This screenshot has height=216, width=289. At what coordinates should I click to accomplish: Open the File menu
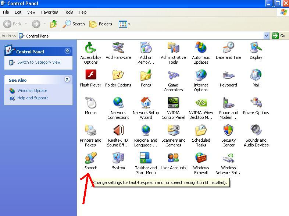pos(6,12)
